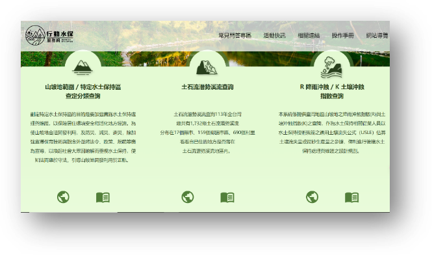Open book icon under R 降雨沖蝕 card
This screenshot has width=432, height=255.
[352, 197]
